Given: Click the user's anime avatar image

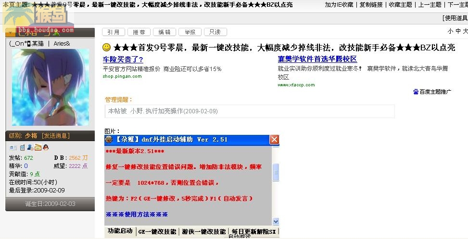Looking at the screenshot, I should 51,87.
